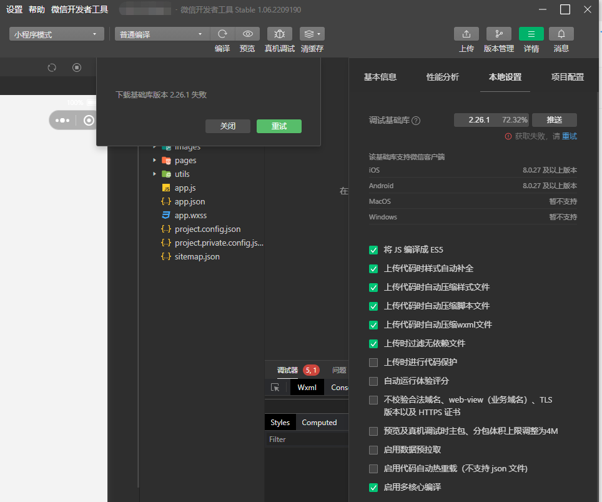Open version management branch icon
Screen dimensions: 602x502
[499, 34]
